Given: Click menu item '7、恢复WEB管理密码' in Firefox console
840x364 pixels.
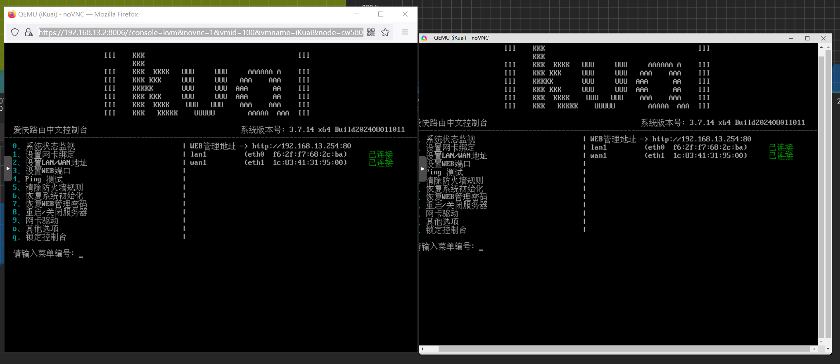Looking at the screenshot, I should coord(50,204).
